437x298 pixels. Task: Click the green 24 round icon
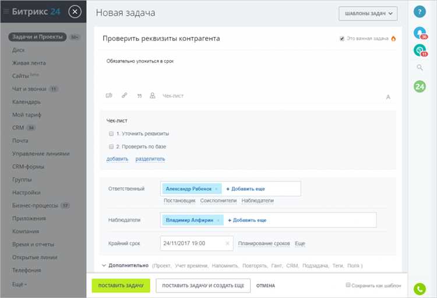pos(420,86)
